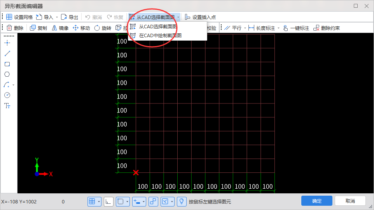Expand the 平行 constraint dropdown arrow
Image resolution: width=374 pixels, height=210 pixels.
[x=245, y=28]
